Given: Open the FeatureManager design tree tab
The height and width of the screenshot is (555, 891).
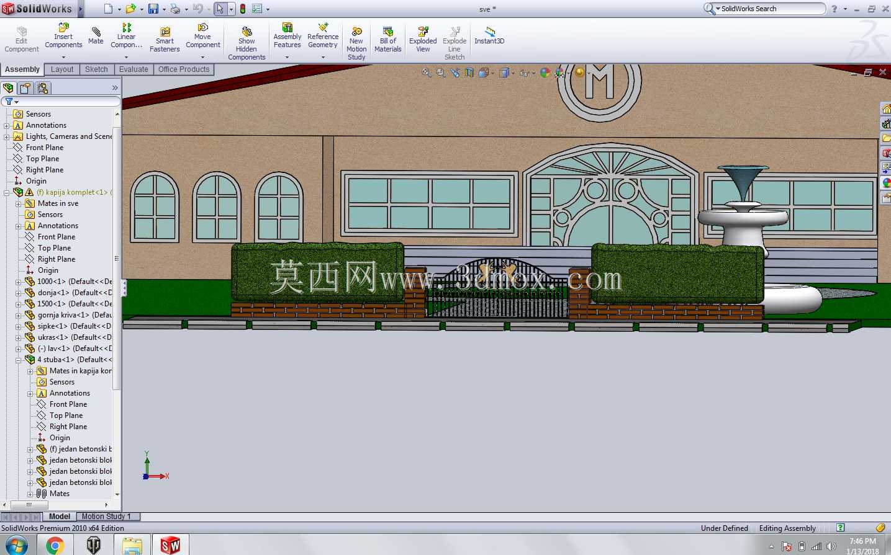Looking at the screenshot, I should [x=8, y=88].
